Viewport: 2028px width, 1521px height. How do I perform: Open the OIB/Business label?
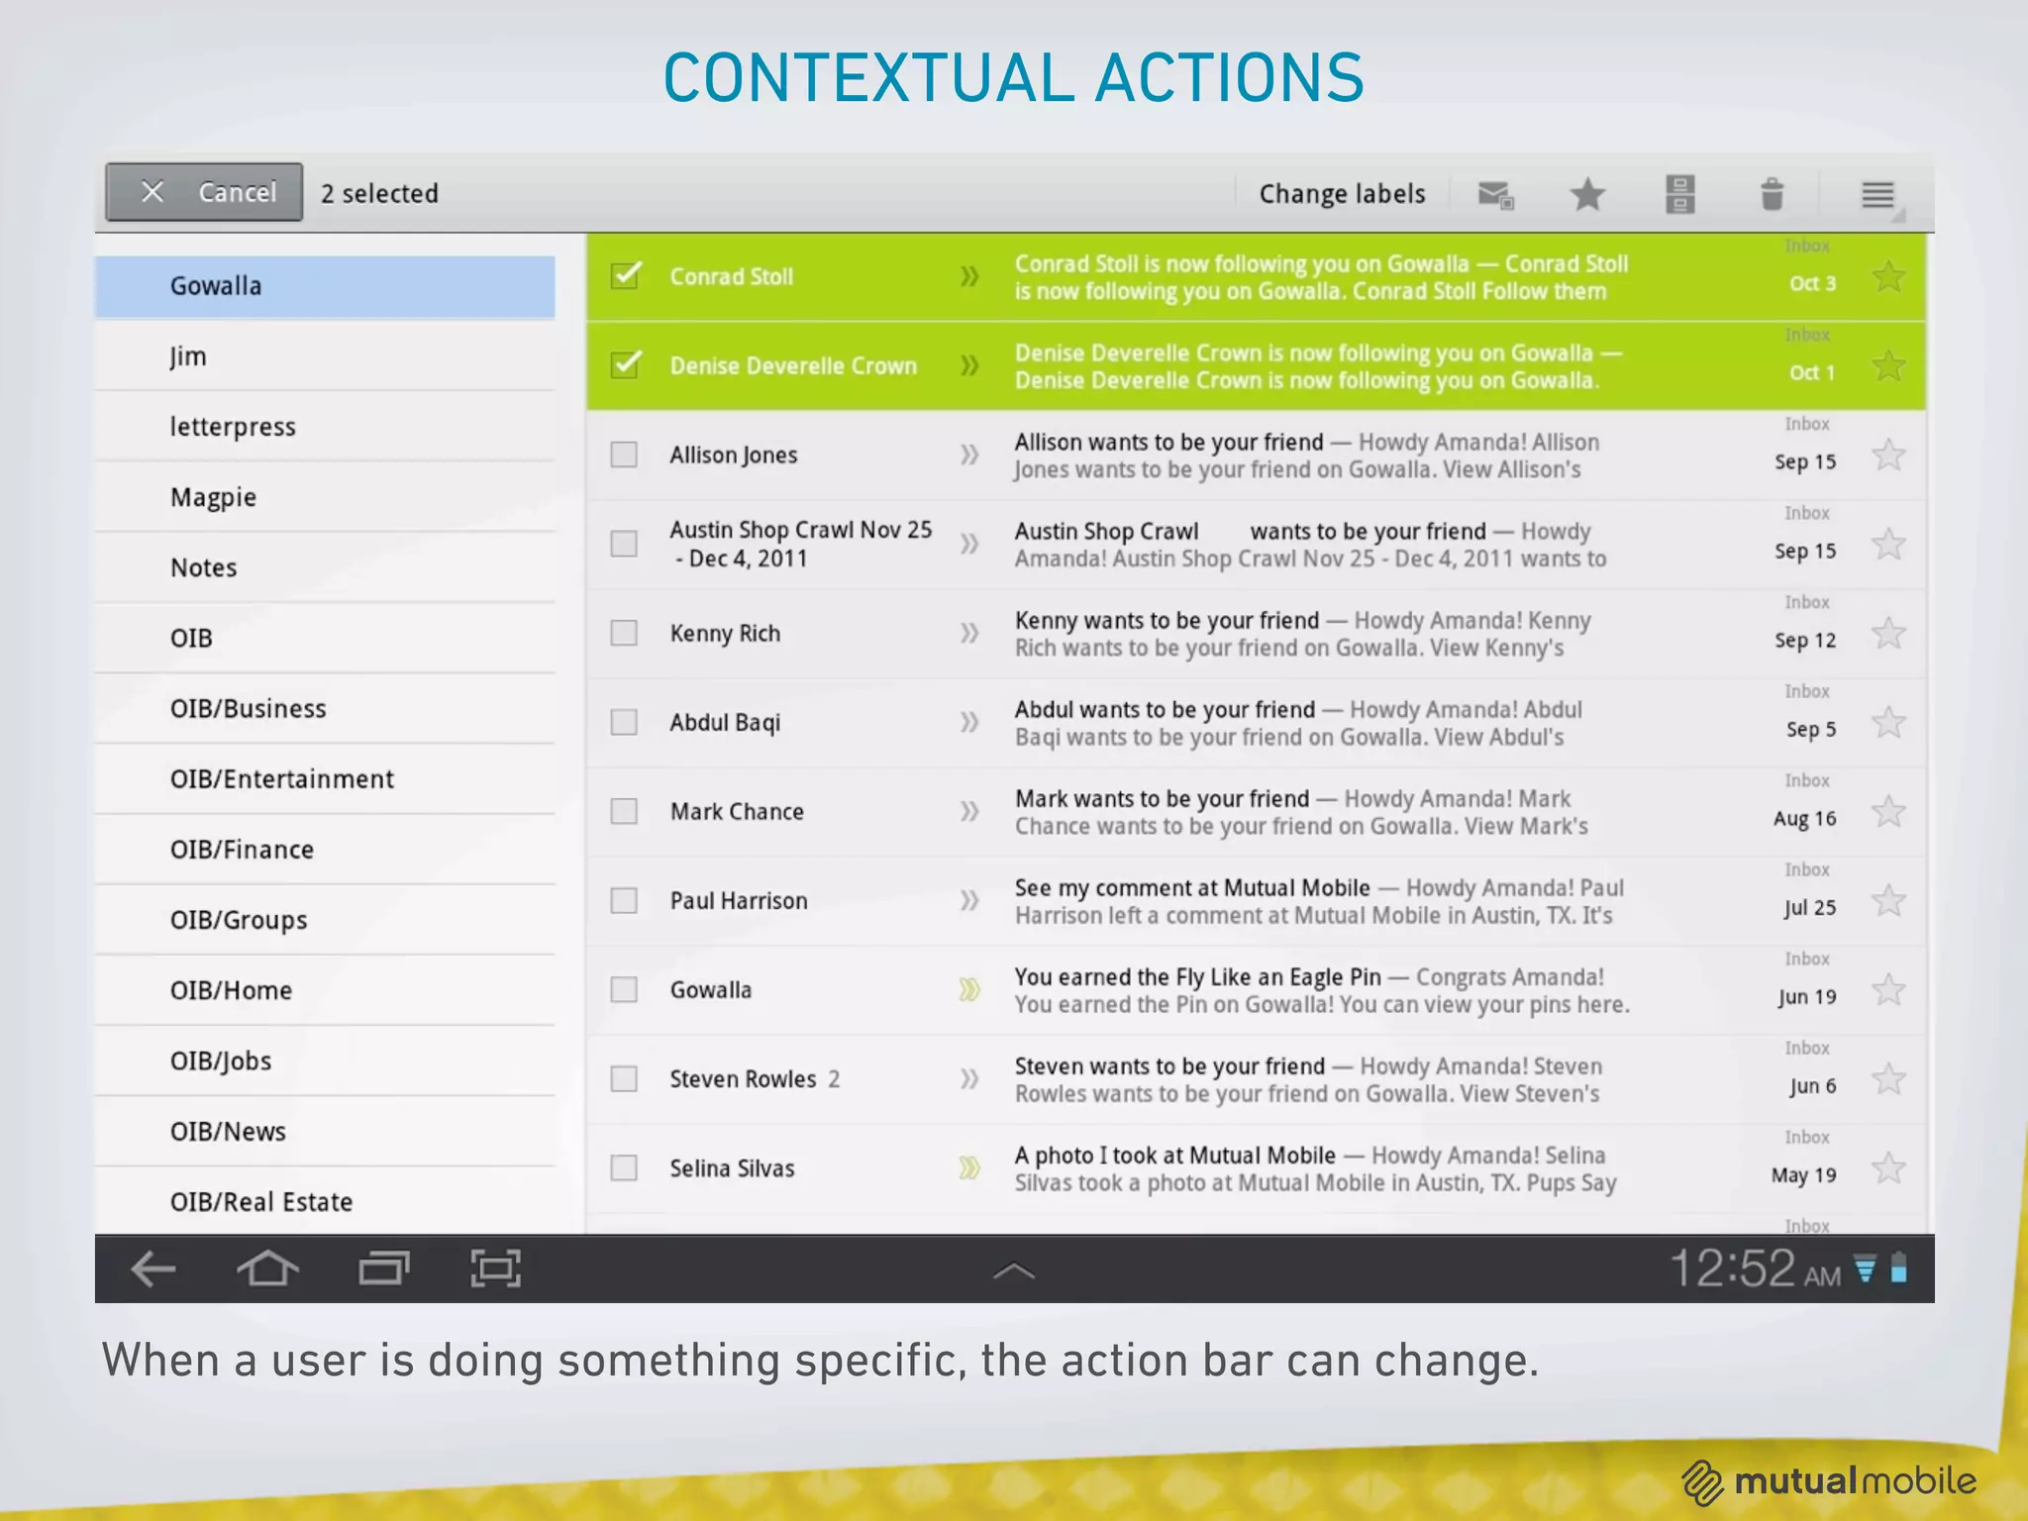pos(325,709)
